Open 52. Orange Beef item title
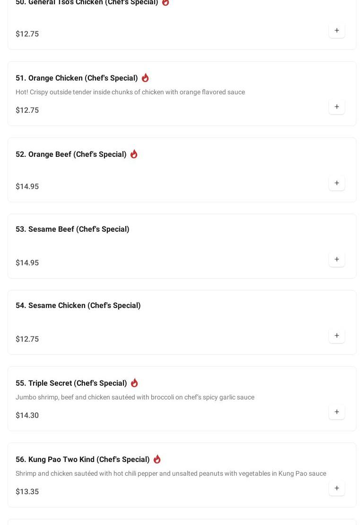The image size is (364, 525). tap(71, 154)
